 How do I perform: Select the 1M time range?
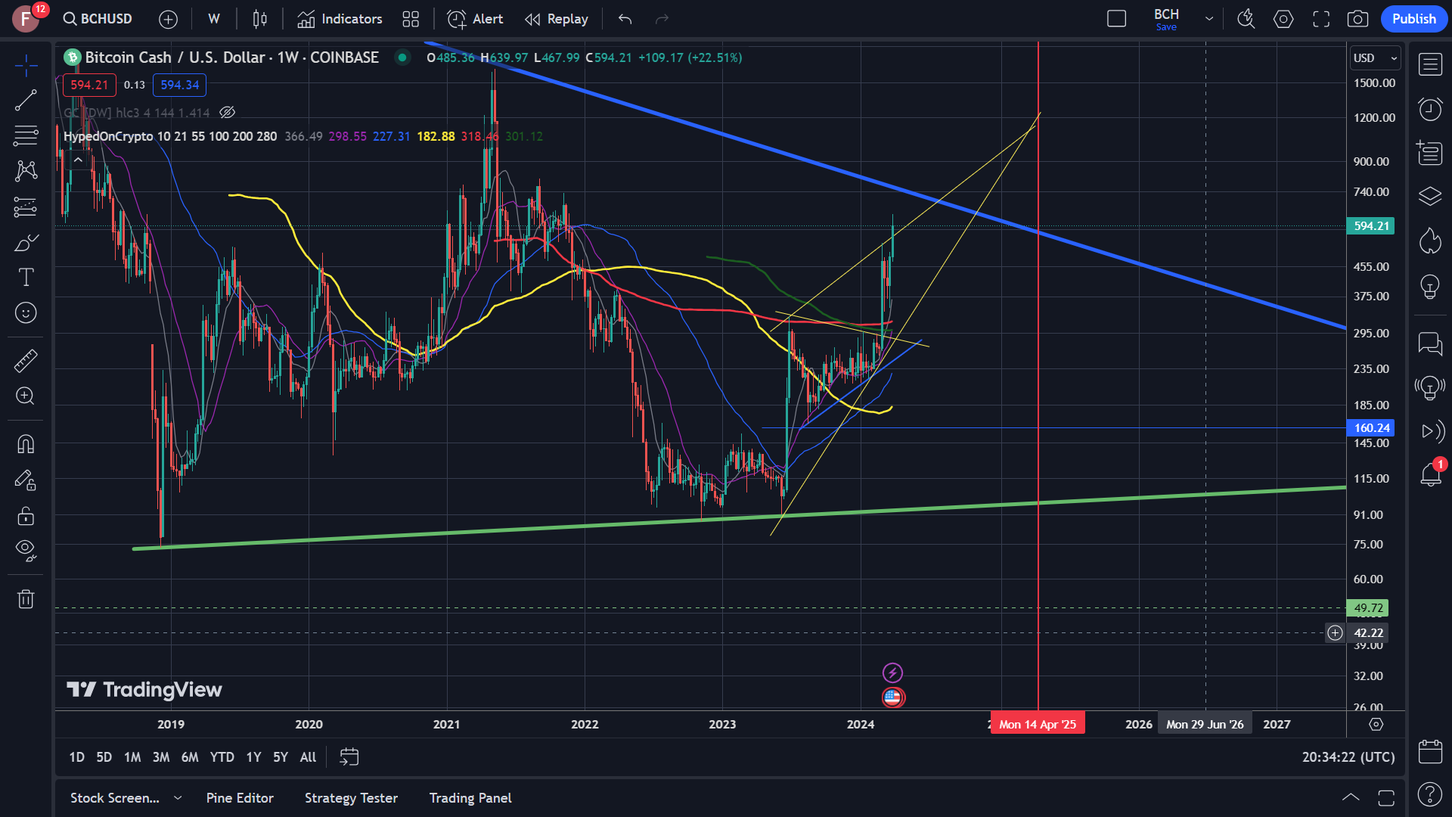coord(132,756)
